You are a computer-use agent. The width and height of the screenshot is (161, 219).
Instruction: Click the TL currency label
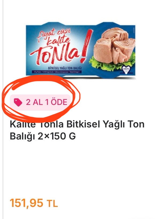[52, 204]
